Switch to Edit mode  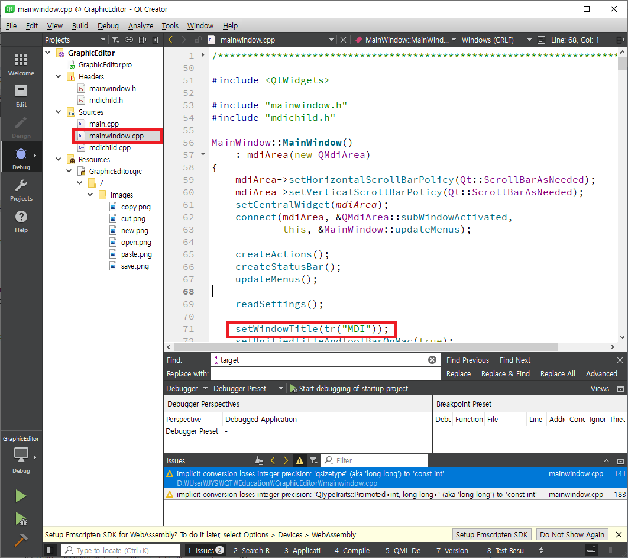pyautogui.click(x=21, y=96)
